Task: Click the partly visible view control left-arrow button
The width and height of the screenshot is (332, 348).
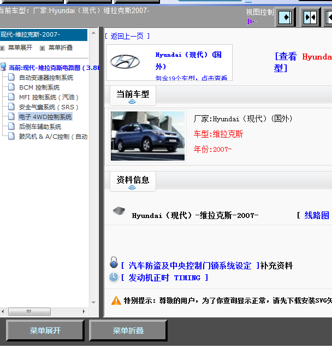Action: (329, 17)
